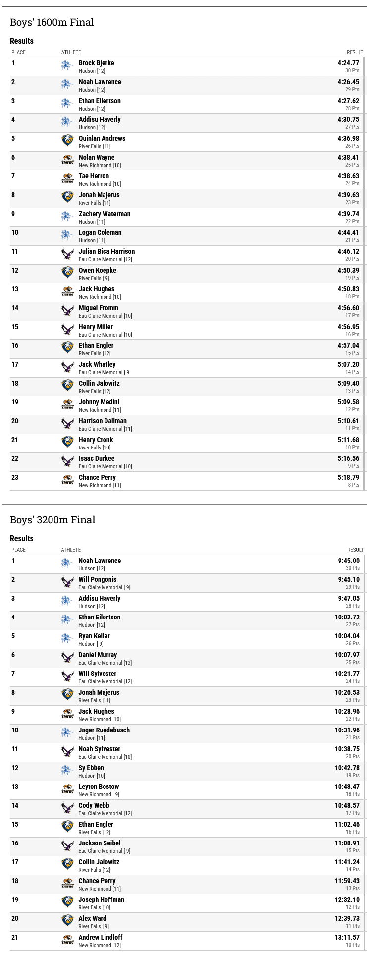Click New Richmond Tigers logo beside Nolan Wayne

pyautogui.click(x=67, y=160)
